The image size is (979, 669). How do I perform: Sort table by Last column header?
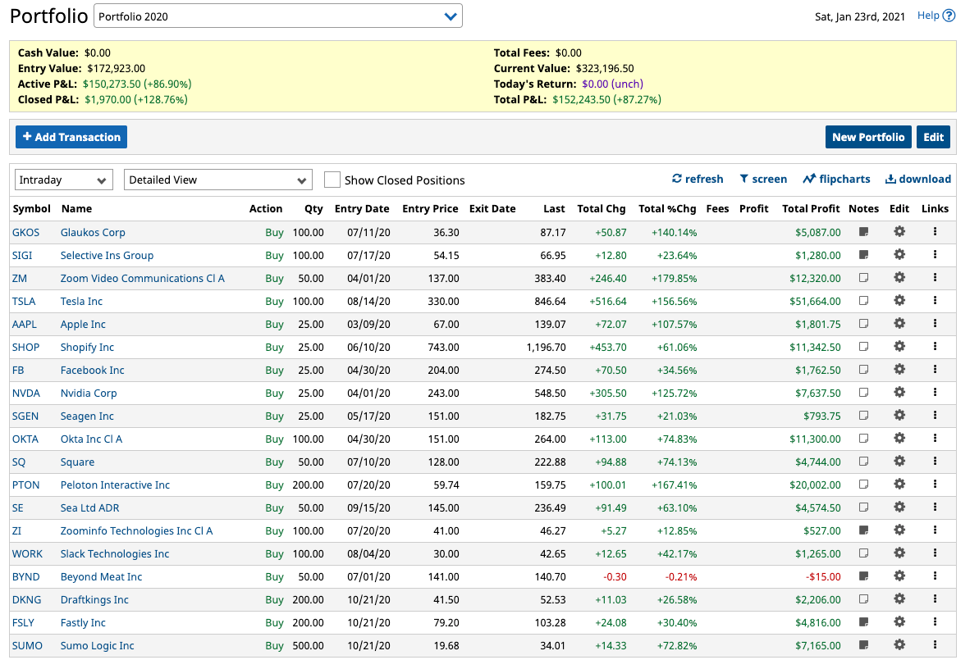pos(554,208)
